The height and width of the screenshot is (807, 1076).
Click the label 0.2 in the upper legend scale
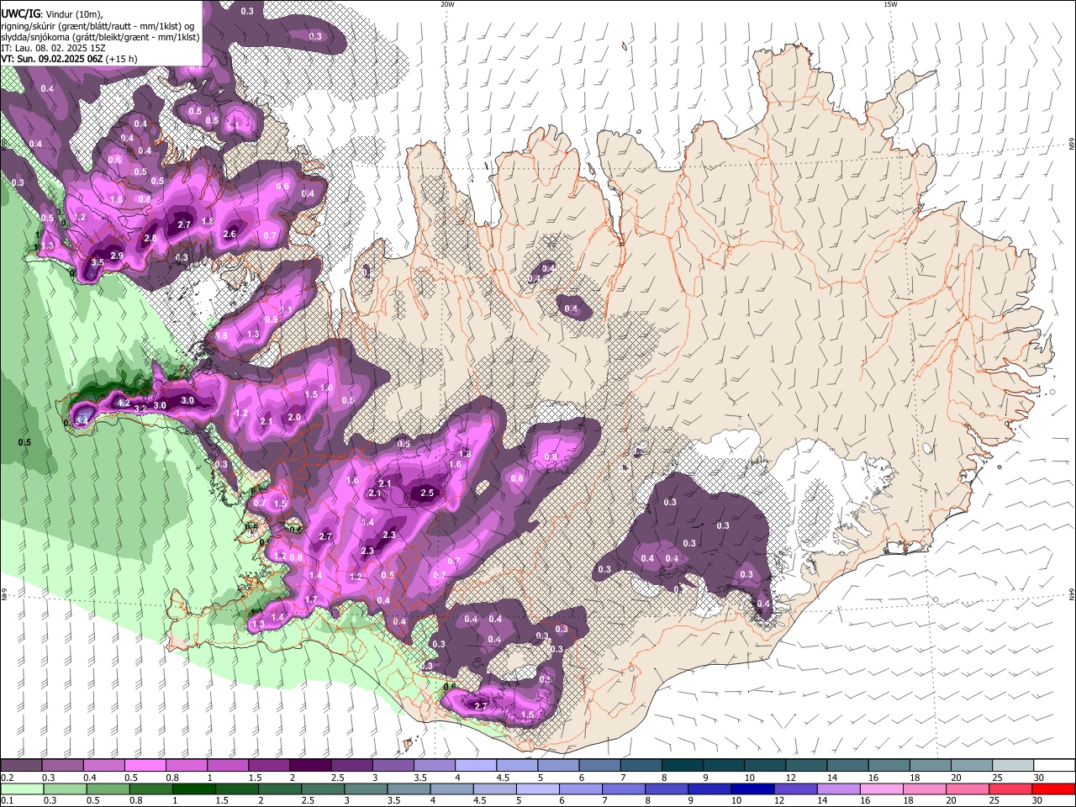tap(7, 778)
